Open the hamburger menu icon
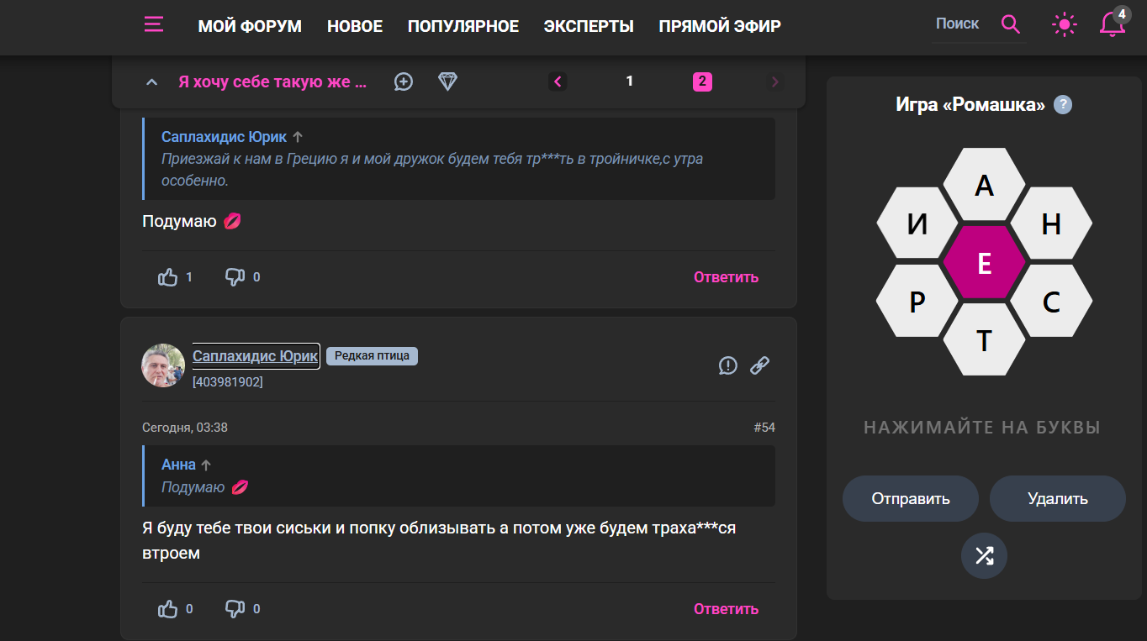This screenshot has height=641, width=1147. tap(153, 24)
